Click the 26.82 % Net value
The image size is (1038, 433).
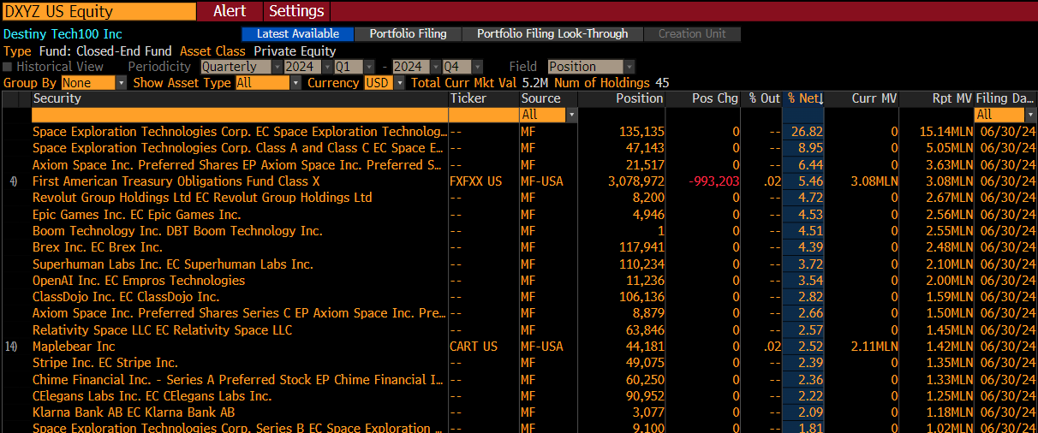[x=808, y=132]
